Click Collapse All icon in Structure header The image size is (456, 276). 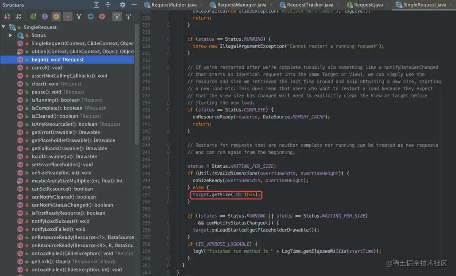coord(108,5)
